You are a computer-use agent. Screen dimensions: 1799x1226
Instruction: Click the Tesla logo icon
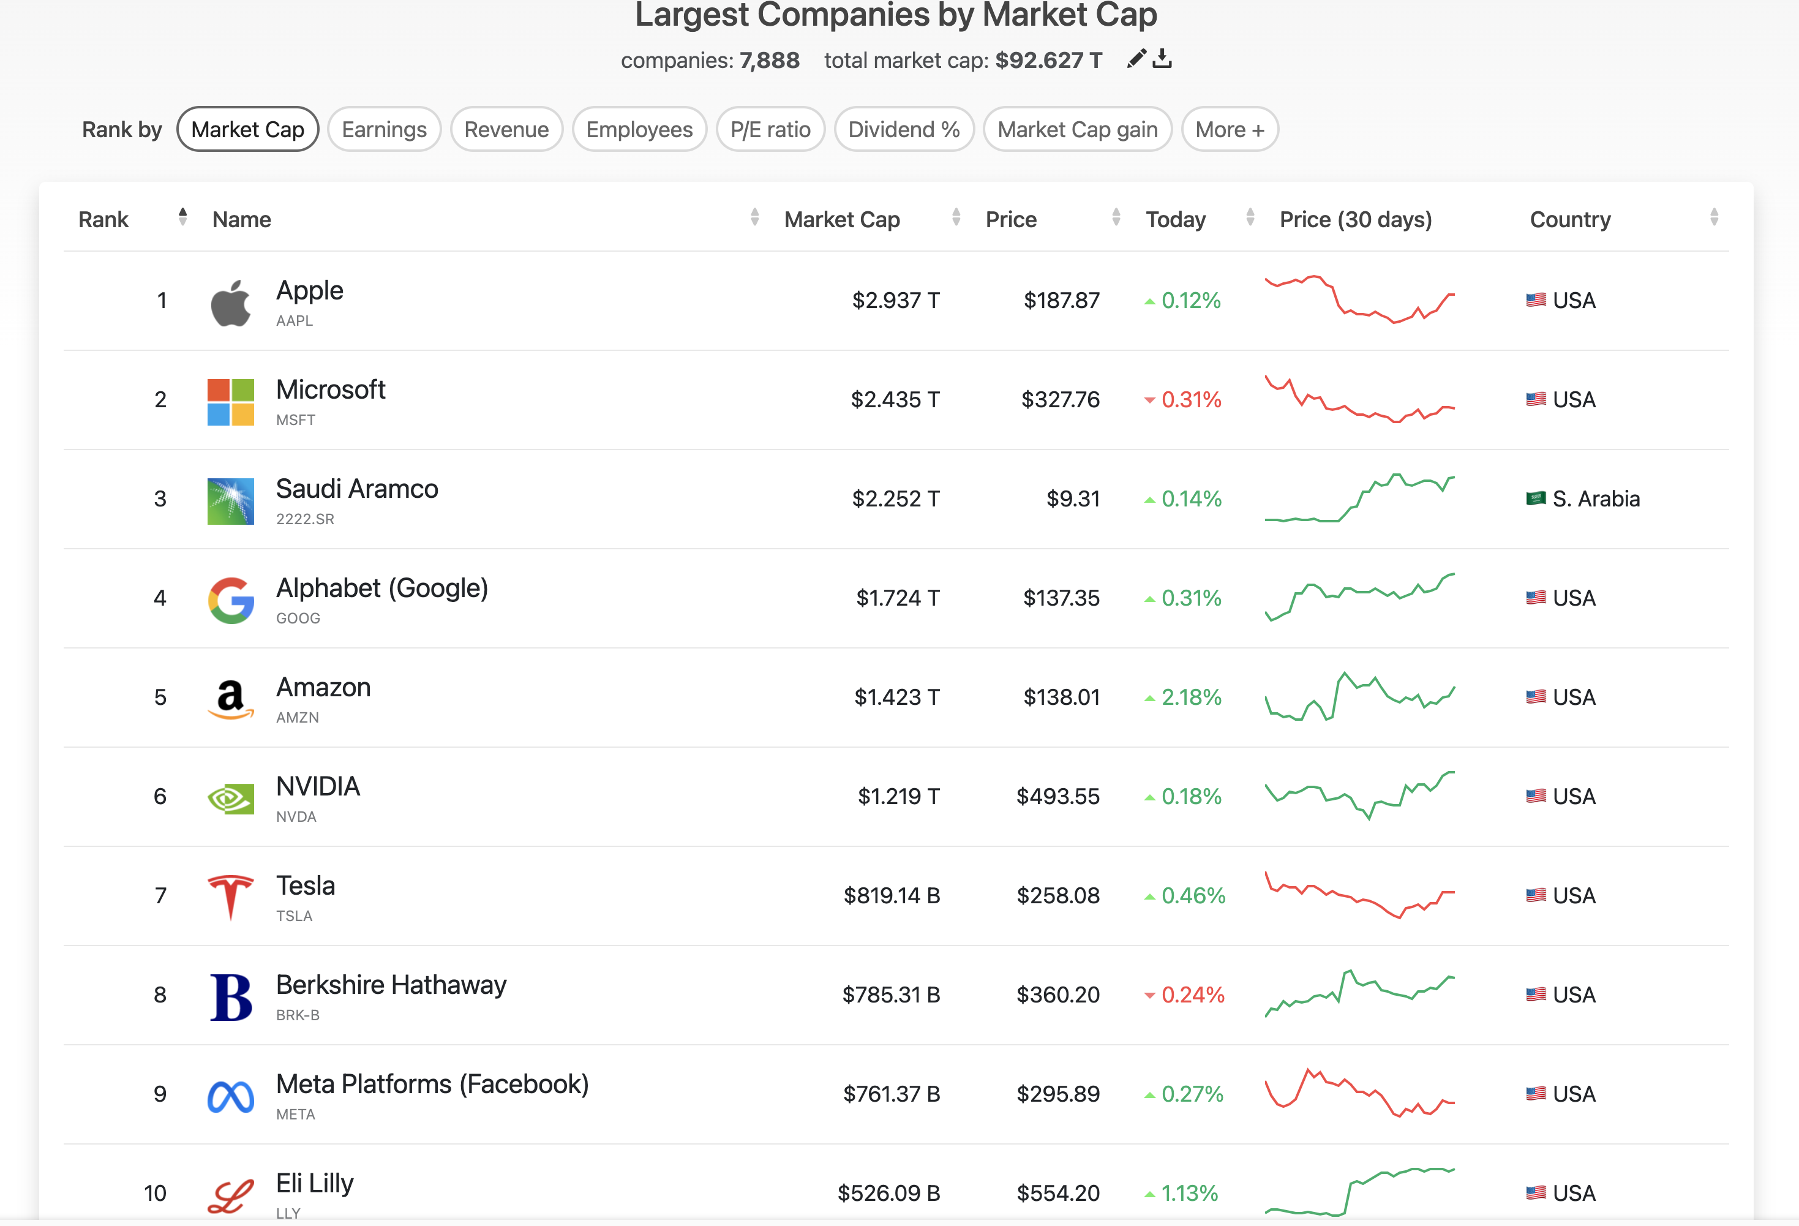[x=231, y=897]
